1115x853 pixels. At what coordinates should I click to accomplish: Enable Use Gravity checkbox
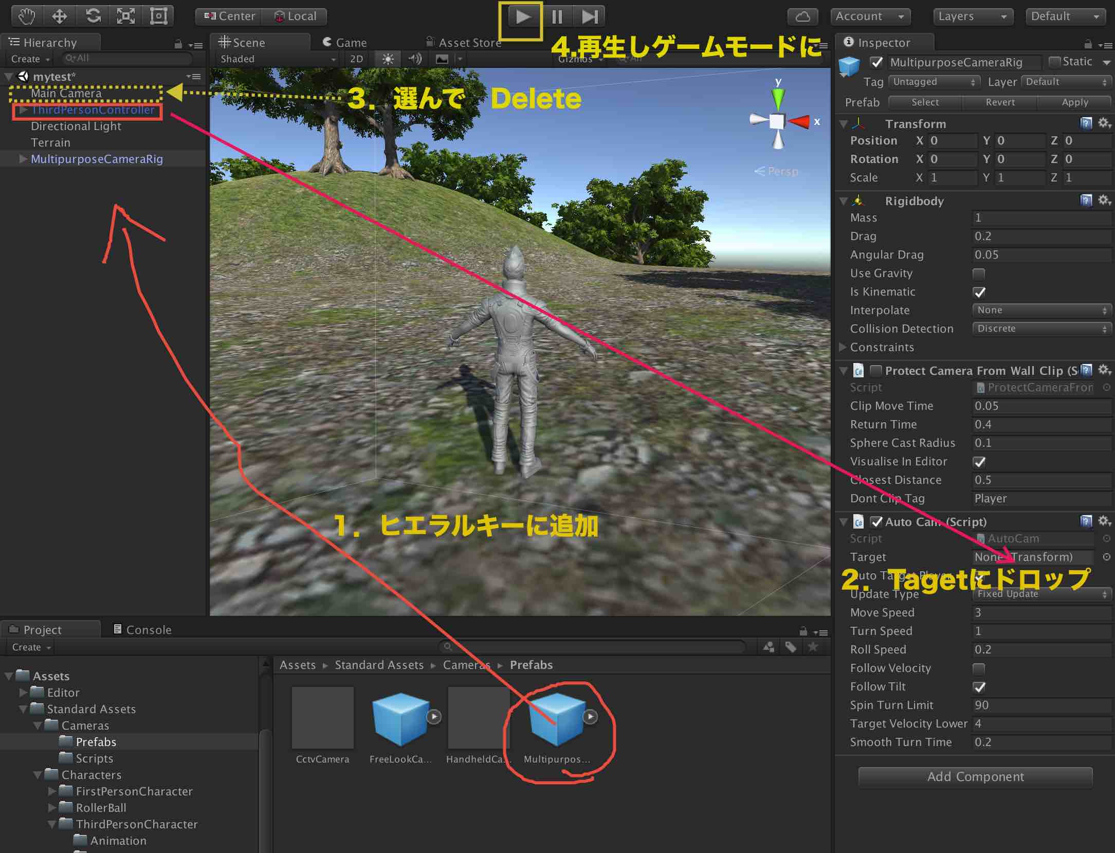pos(979,274)
